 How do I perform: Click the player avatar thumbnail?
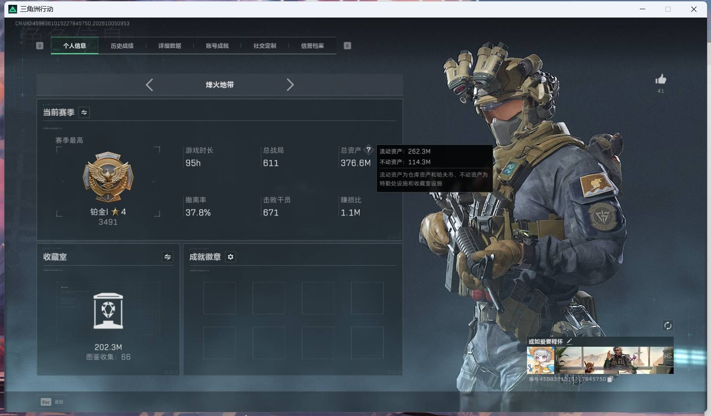coord(541,360)
